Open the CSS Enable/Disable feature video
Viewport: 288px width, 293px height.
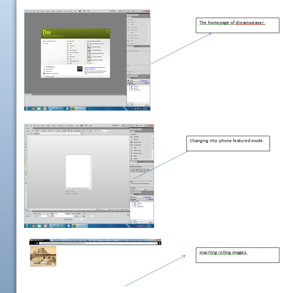coord(94,50)
